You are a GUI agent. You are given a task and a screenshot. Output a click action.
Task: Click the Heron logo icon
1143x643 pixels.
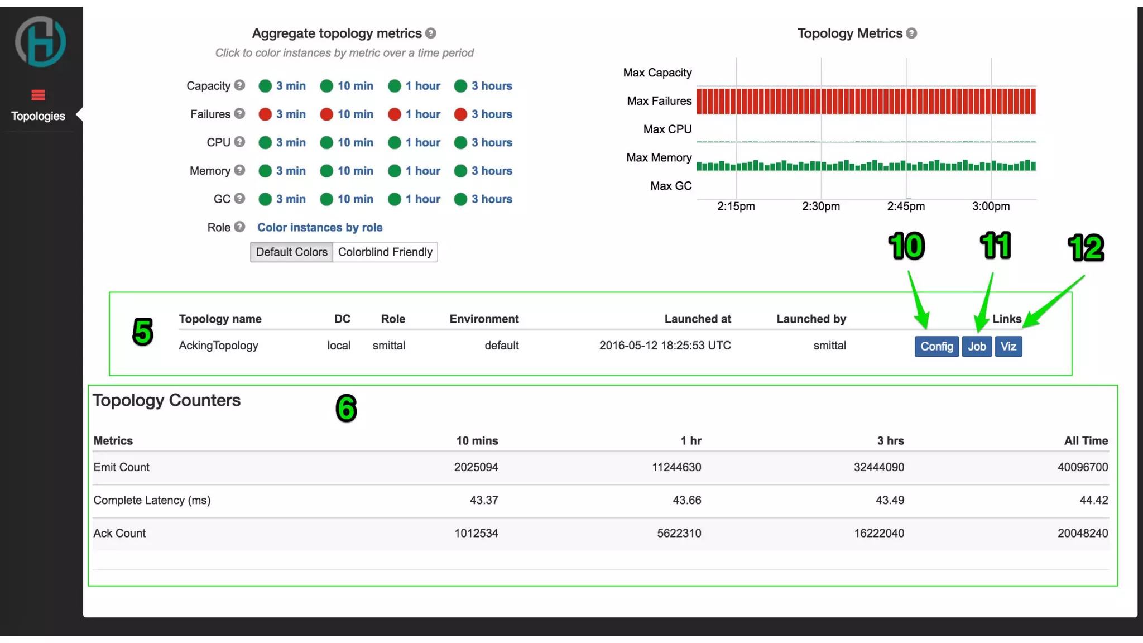click(40, 42)
